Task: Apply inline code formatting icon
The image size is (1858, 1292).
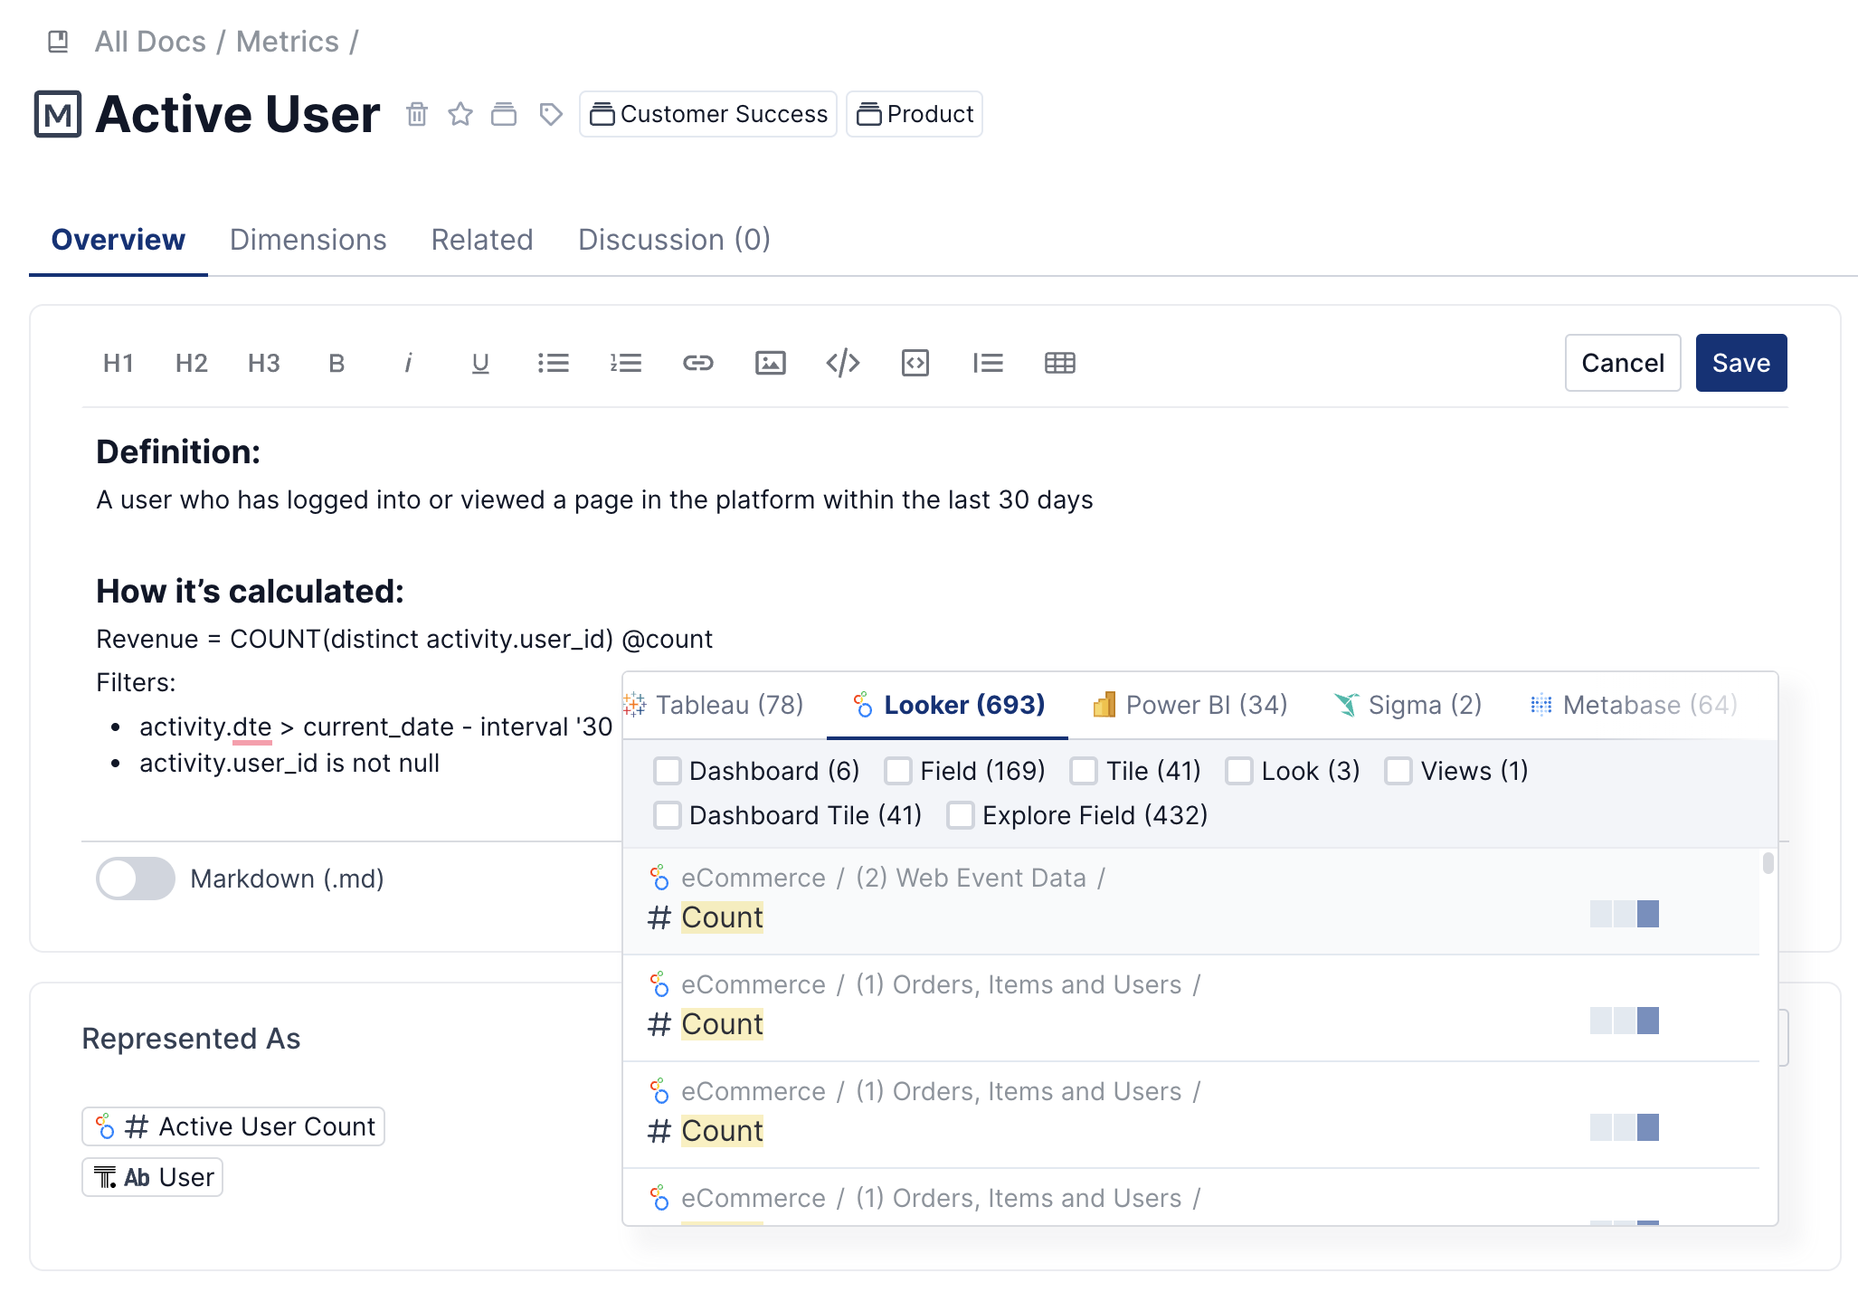Action: click(x=842, y=363)
